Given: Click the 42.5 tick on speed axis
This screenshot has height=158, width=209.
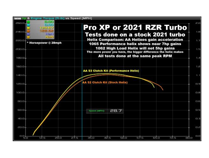Looking at the screenshot, I should (107, 138).
